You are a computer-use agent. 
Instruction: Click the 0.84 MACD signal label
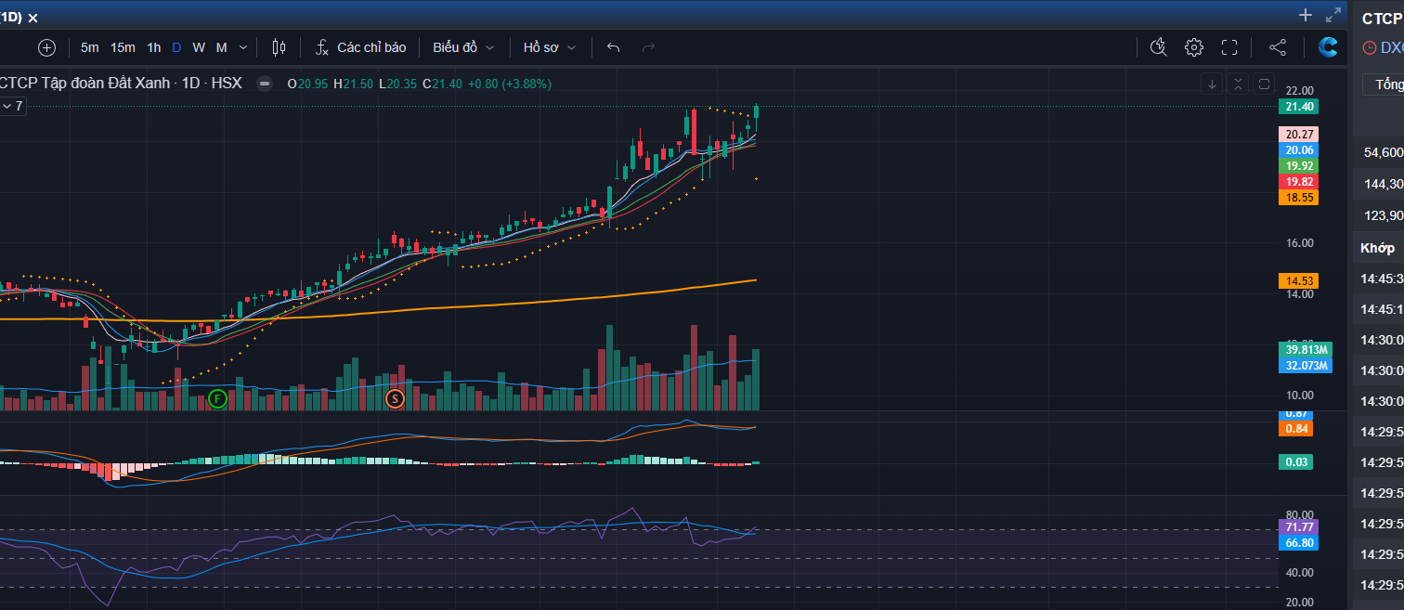tap(1296, 429)
